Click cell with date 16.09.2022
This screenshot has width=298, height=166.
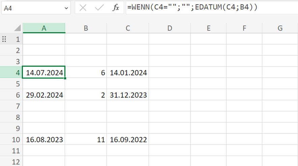128,139
